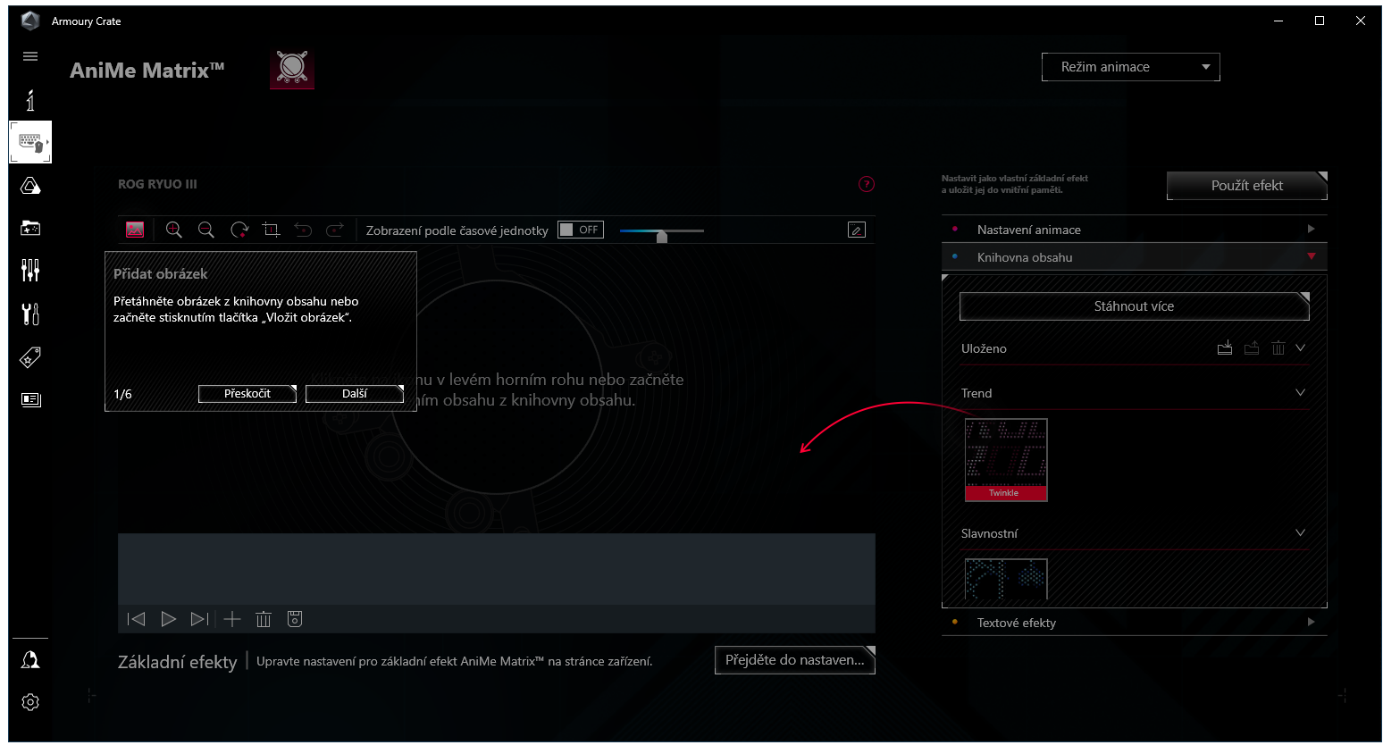Save animation with the timeline save icon
This screenshot has width=1383, height=745.
pyautogui.click(x=295, y=619)
